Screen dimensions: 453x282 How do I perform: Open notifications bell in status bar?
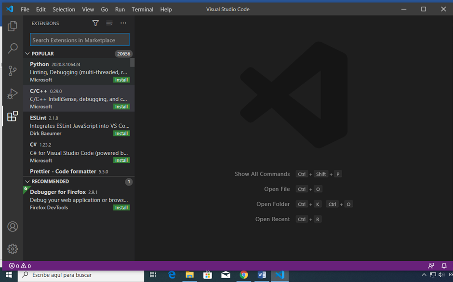point(444,266)
